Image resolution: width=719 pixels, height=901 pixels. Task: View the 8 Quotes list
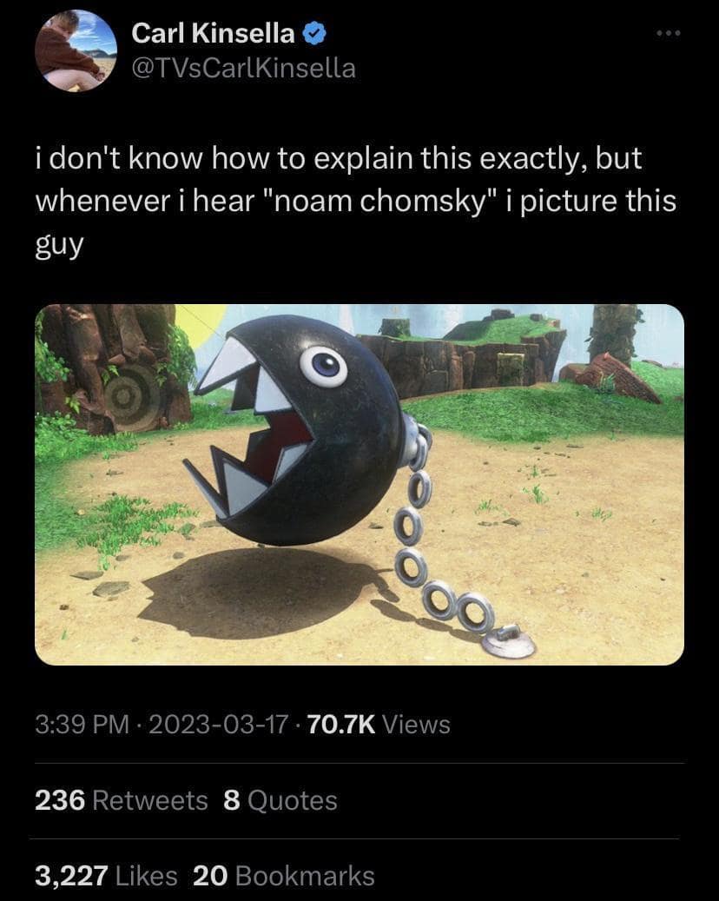pos(280,800)
